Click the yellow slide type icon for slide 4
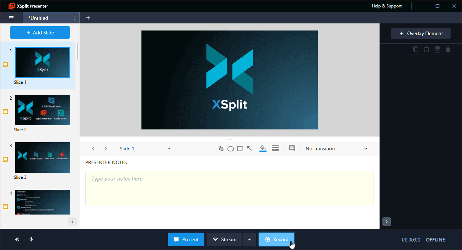 pos(5,207)
